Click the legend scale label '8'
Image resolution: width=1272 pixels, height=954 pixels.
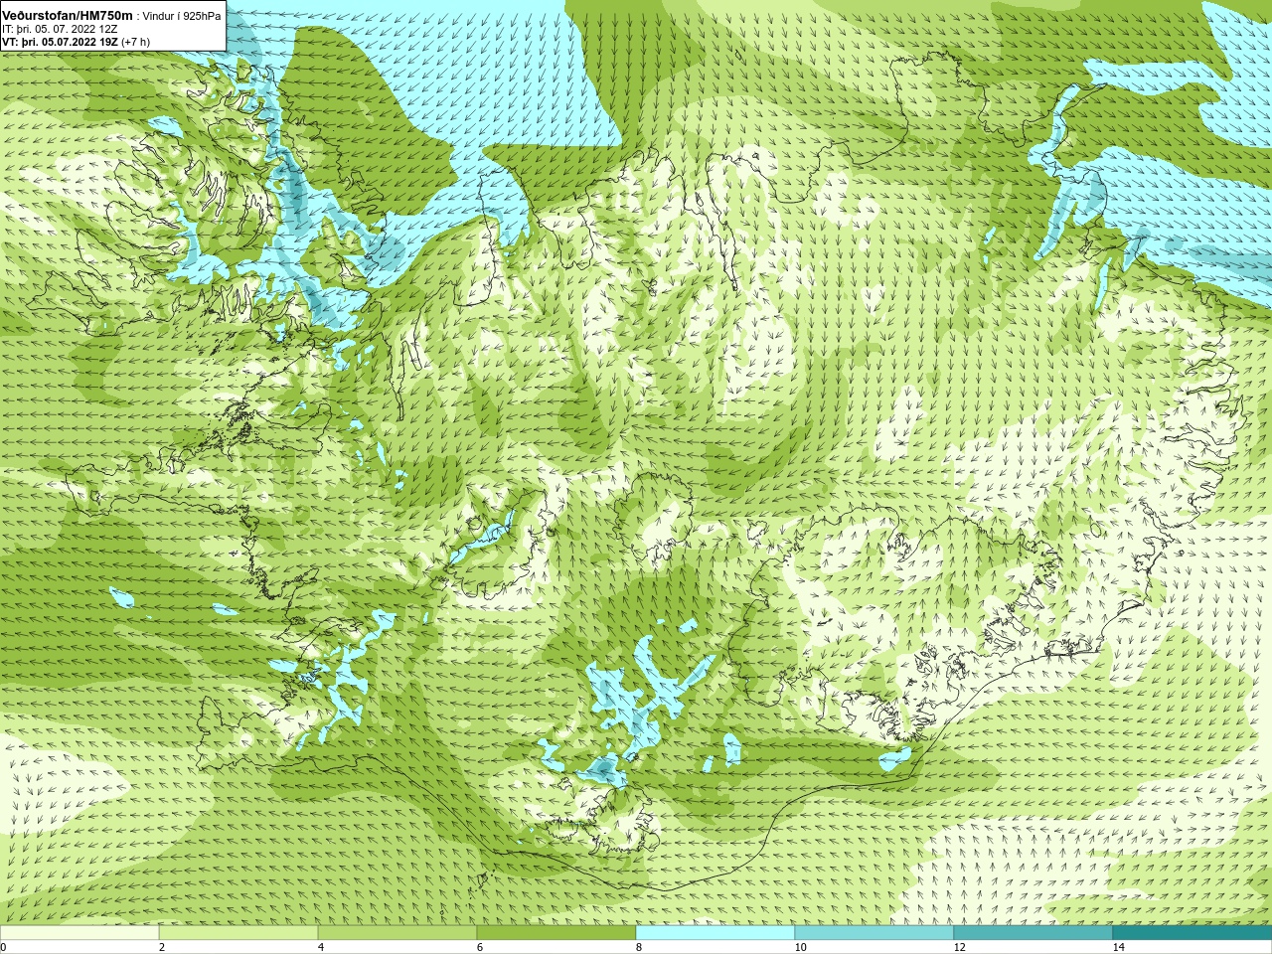click(x=639, y=947)
